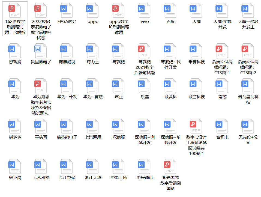Select the 瑞芯微电子 document icon

(x=67, y=126)
